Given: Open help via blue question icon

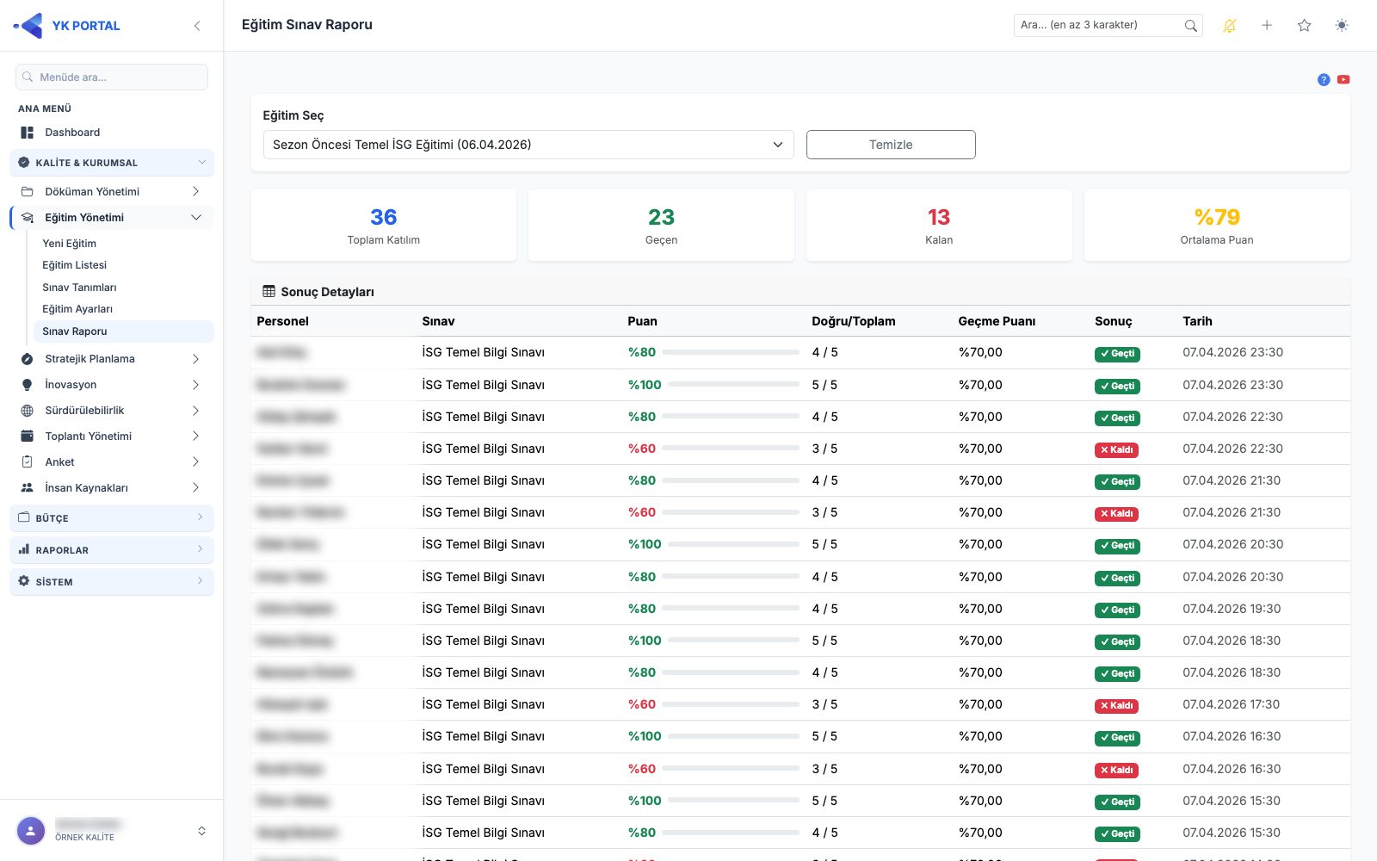Looking at the screenshot, I should [x=1324, y=80].
